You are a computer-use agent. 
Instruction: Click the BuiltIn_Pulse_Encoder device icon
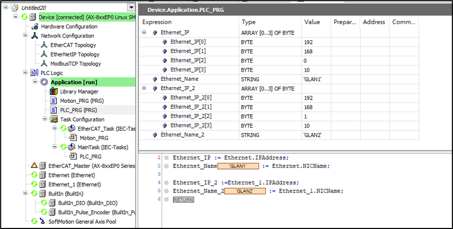[x=52, y=212]
